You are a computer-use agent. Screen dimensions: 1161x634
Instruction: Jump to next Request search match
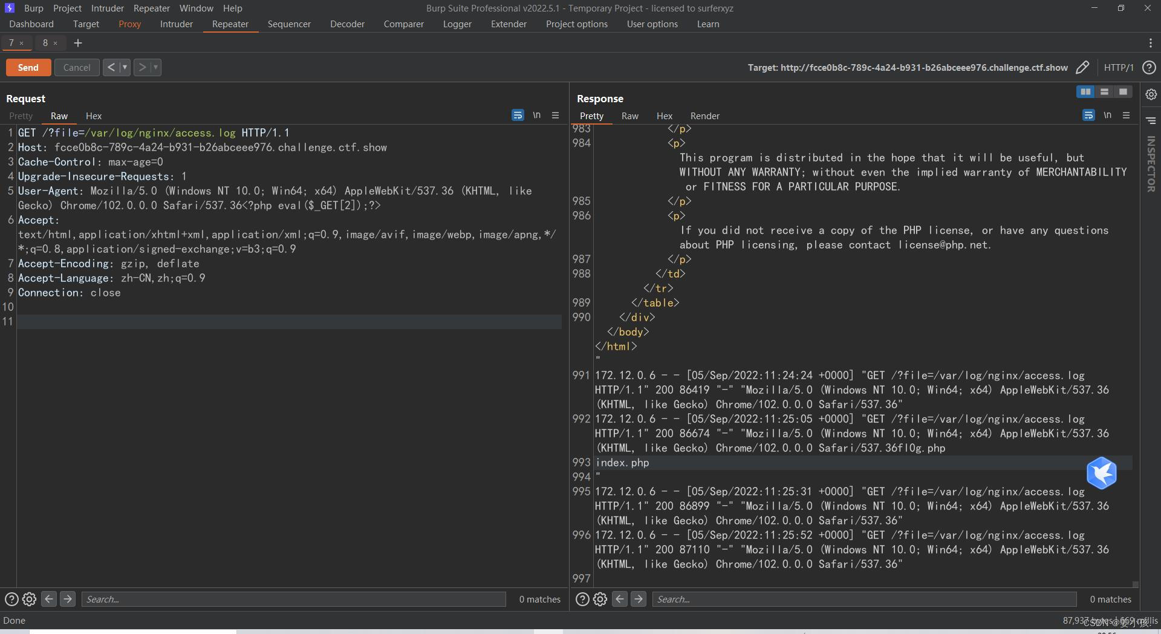(x=68, y=599)
